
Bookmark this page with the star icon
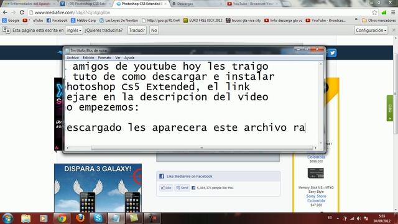[x=374, y=12]
